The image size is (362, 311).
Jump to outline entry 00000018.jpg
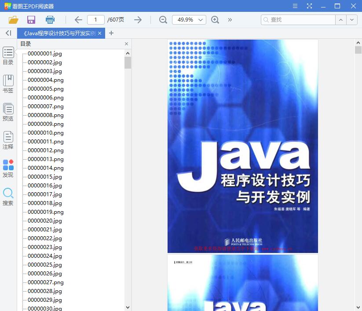45,203
